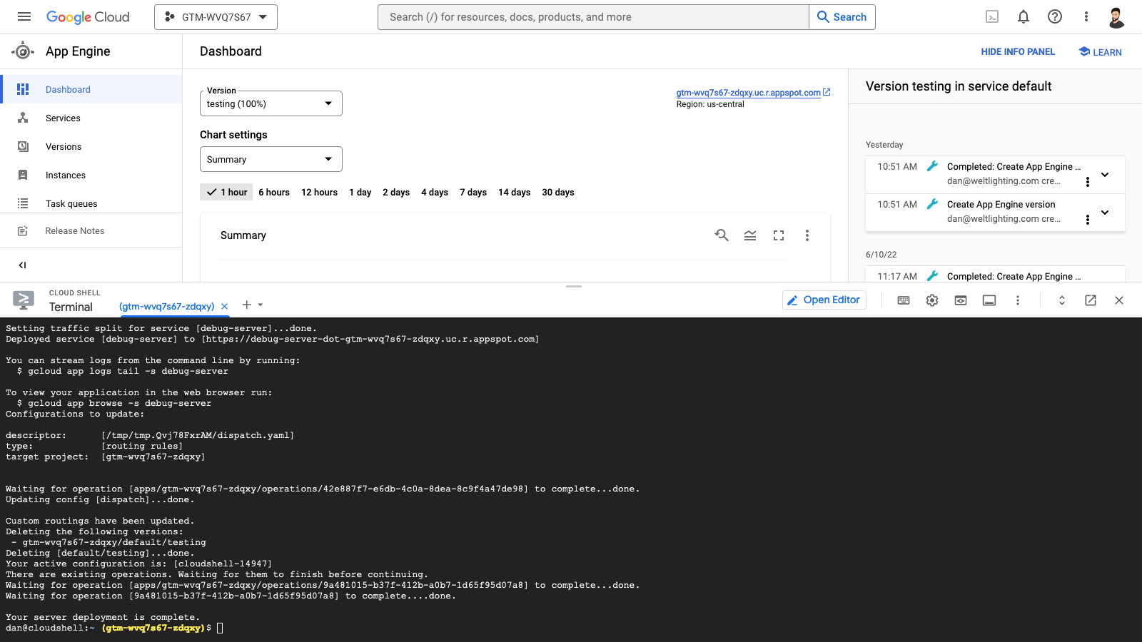Click the 11:17 AM Completed: Create App Engine entry
Image resolution: width=1142 pixels, height=642 pixels.
coord(995,276)
